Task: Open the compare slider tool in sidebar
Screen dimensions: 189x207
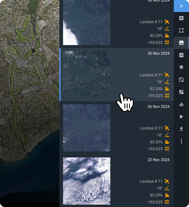Action: 181,18
